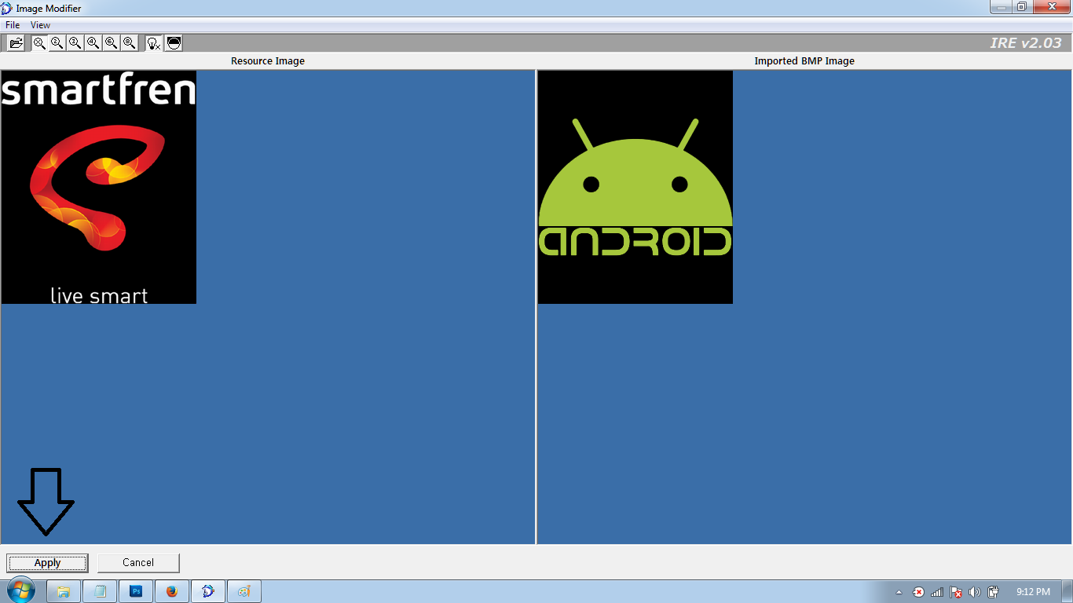Screen dimensions: 1073x603
Task: Toggle the light bulb toolbar icon
Action: (154, 43)
